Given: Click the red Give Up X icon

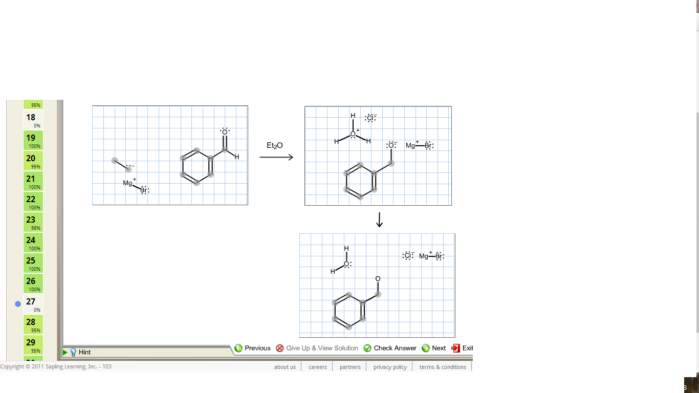Looking at the screenshot, I should [279, 348].
